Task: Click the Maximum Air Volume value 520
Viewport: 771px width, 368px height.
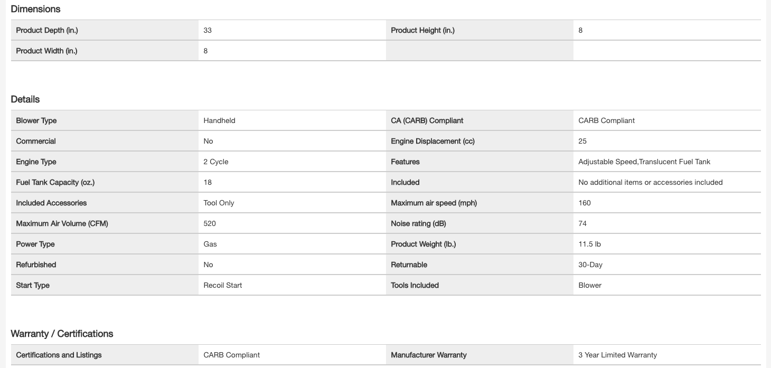Action: click(x=210, y=224)
